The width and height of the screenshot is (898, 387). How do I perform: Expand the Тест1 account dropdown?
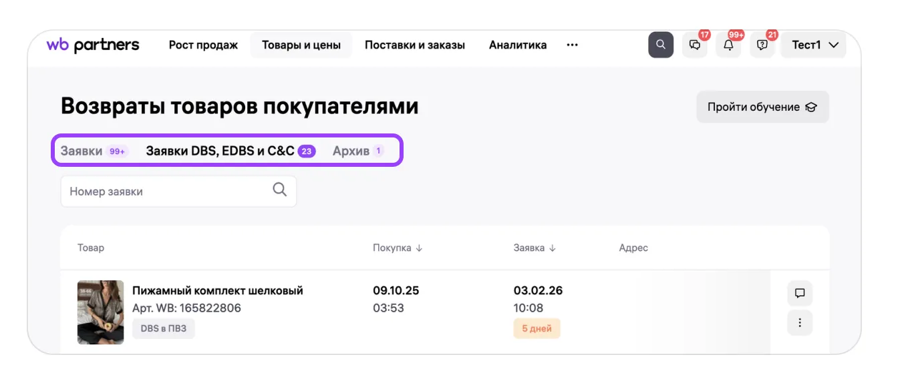coord(814,45)
